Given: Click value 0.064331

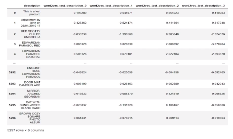Looking at the screenshot, I should point(80,118).
